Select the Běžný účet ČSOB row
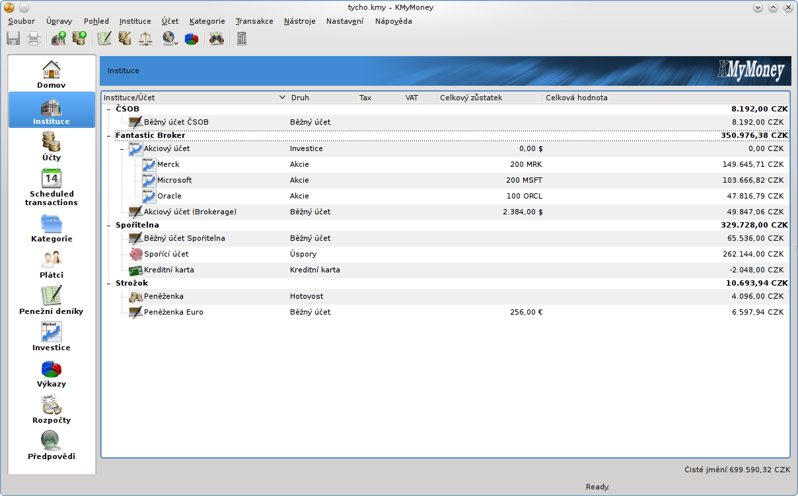Image resolution: width=798 pixels, height=496 pixels. pos(446,122)
